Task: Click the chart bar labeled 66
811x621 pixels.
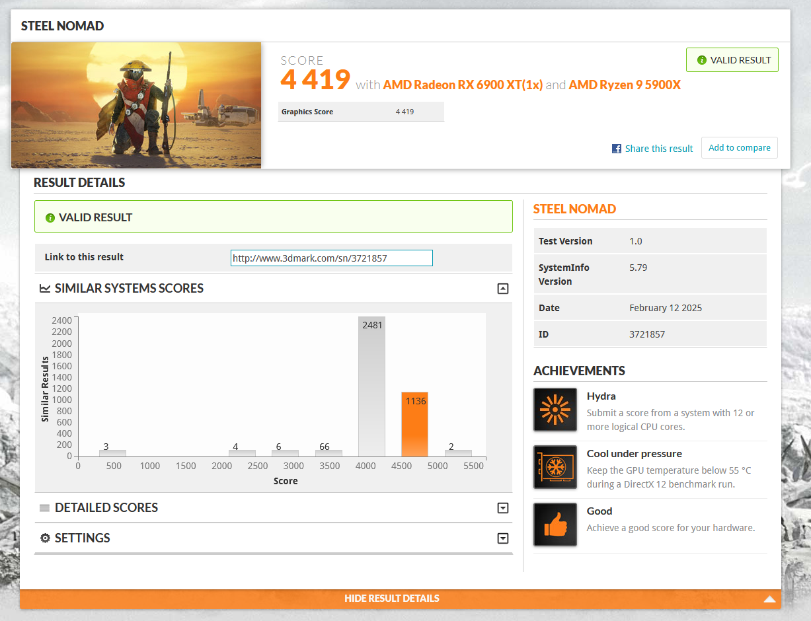Action: [x=328, y=453]
